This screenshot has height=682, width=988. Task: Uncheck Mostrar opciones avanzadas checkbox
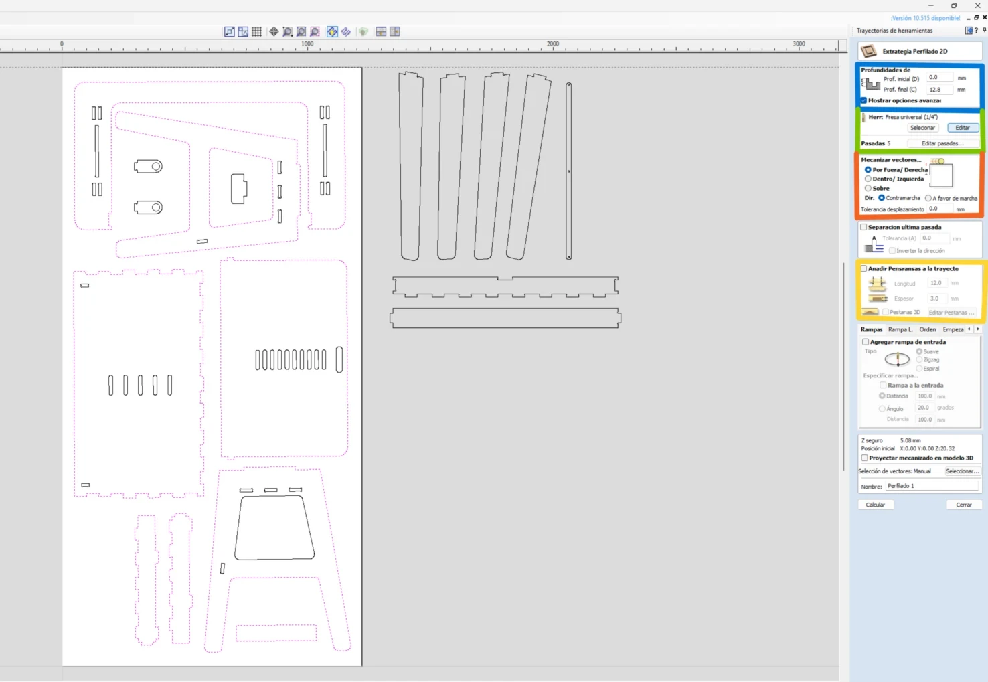[x=863, y=100]
